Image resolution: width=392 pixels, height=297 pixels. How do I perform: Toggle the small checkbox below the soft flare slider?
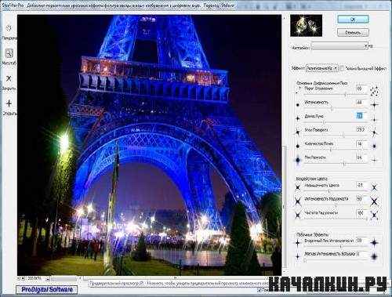pyautogui.click(x=304, y=260)
